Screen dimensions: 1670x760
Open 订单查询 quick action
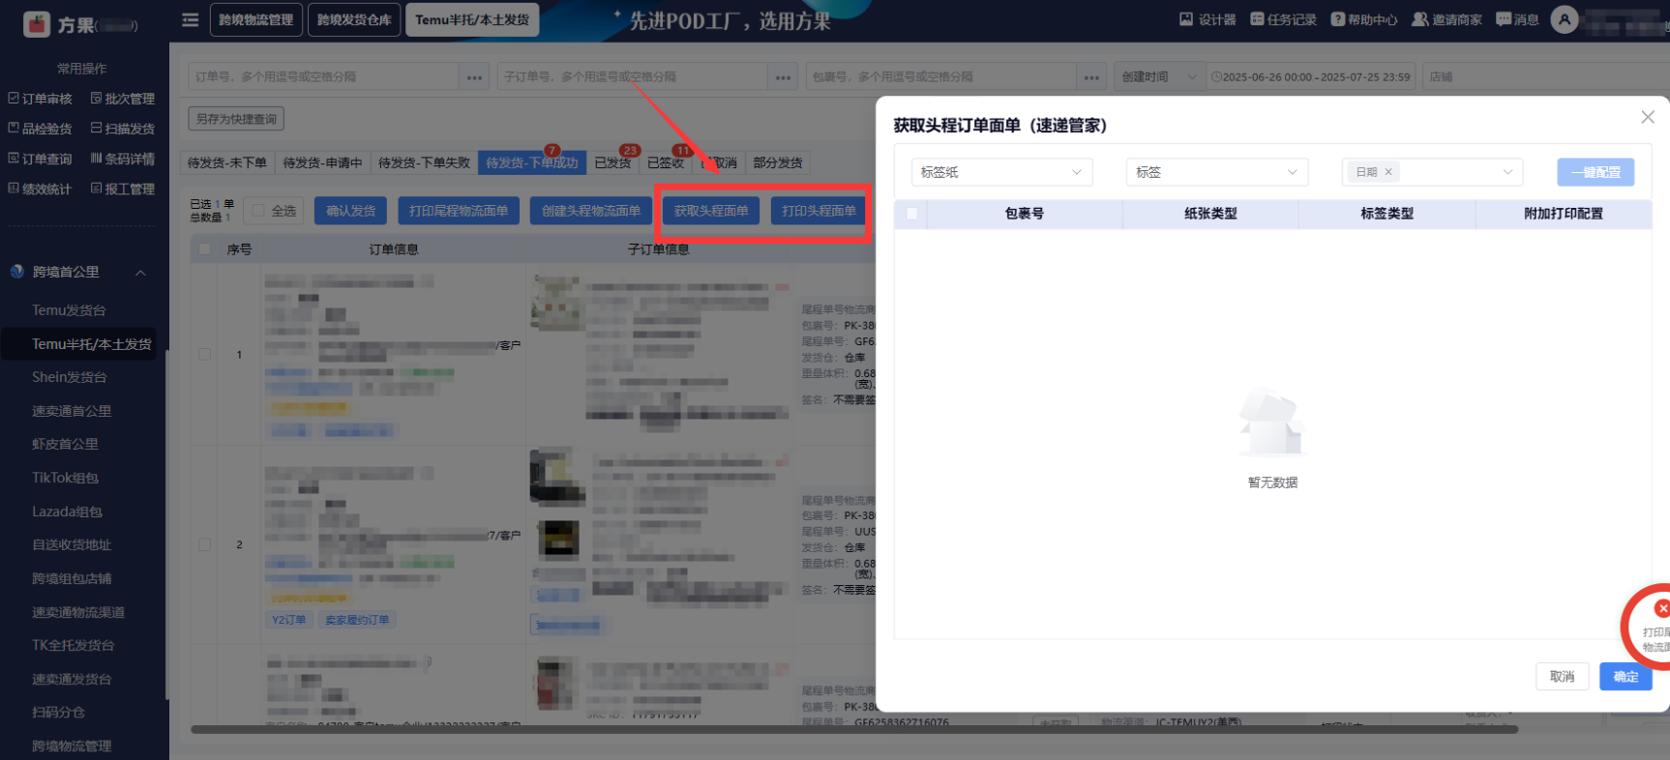click(41, 159)
